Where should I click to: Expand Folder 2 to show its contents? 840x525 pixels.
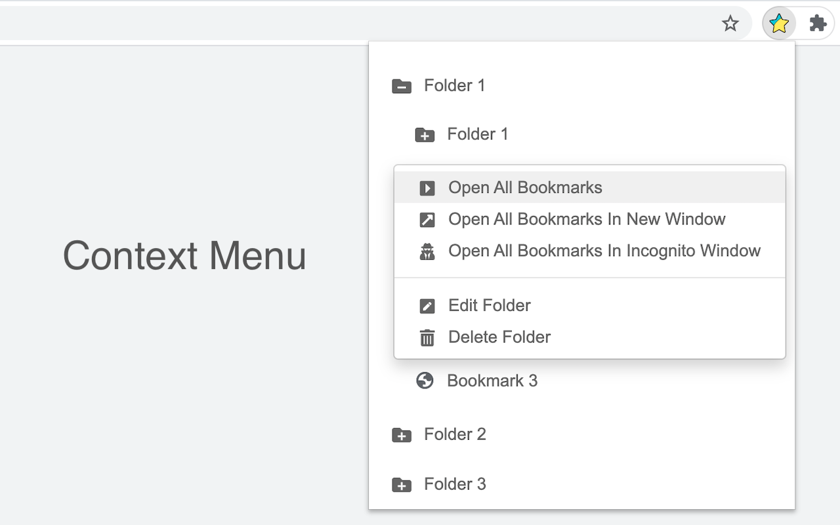(455, 434)
